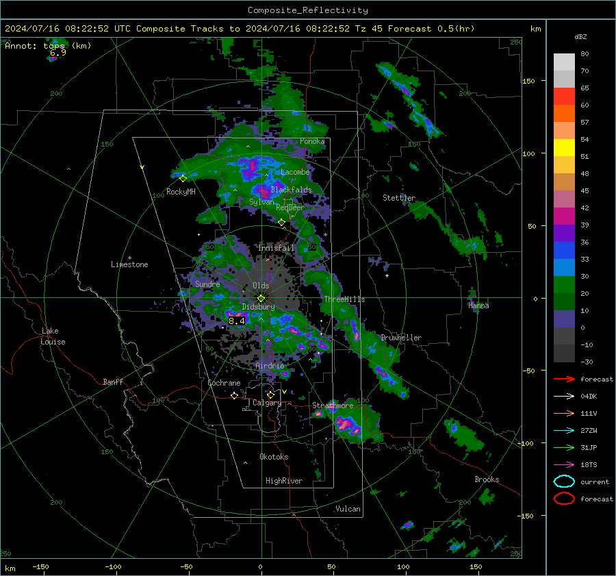
Task: Click the 'Forecast 0.5(hr)' text in header
Action: pos(431,29)
